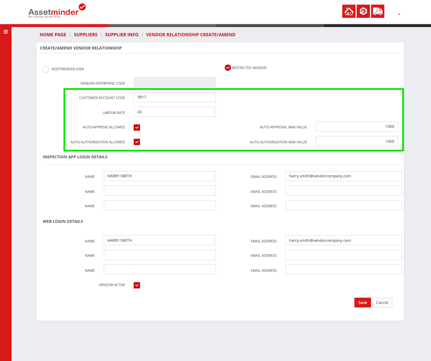The height and width of the screenshot is (361, 431).
Task: Open the hamburger side menu
Action: (5, 32)
